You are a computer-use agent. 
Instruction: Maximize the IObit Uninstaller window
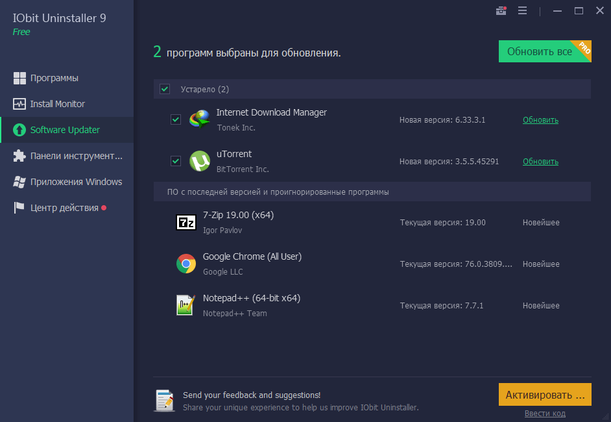[579, 11]
